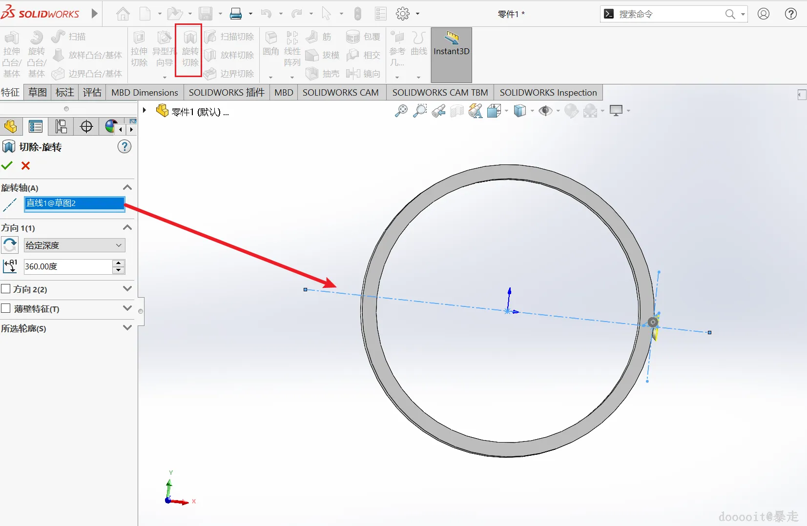Click the print icon in top toolbar
The image size is (807, 526).
click(x=236, y=14)
